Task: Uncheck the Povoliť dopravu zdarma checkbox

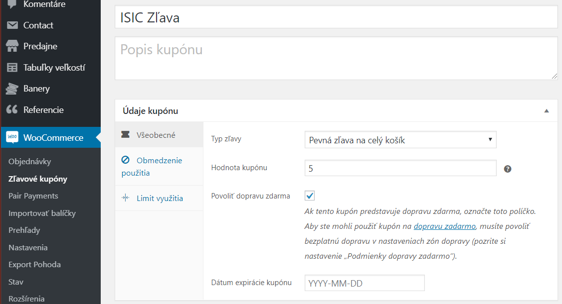Action: click(310, 196)
